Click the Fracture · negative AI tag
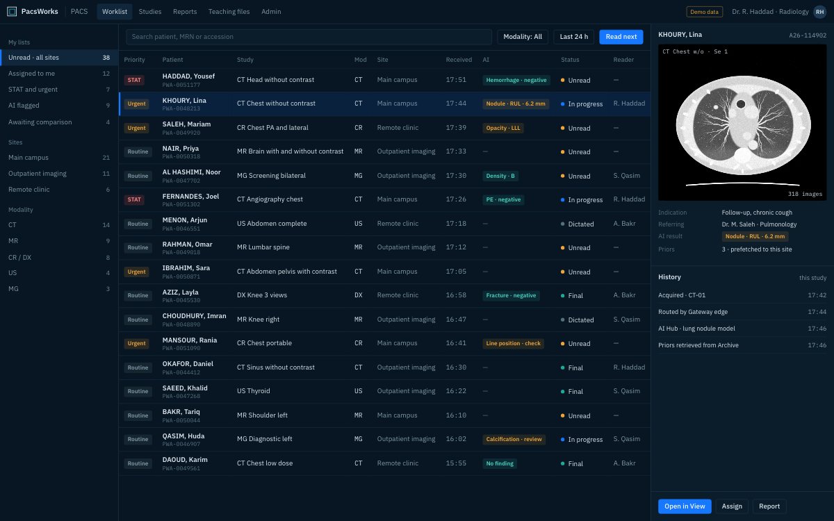834x521 pixels. point(512,295)
